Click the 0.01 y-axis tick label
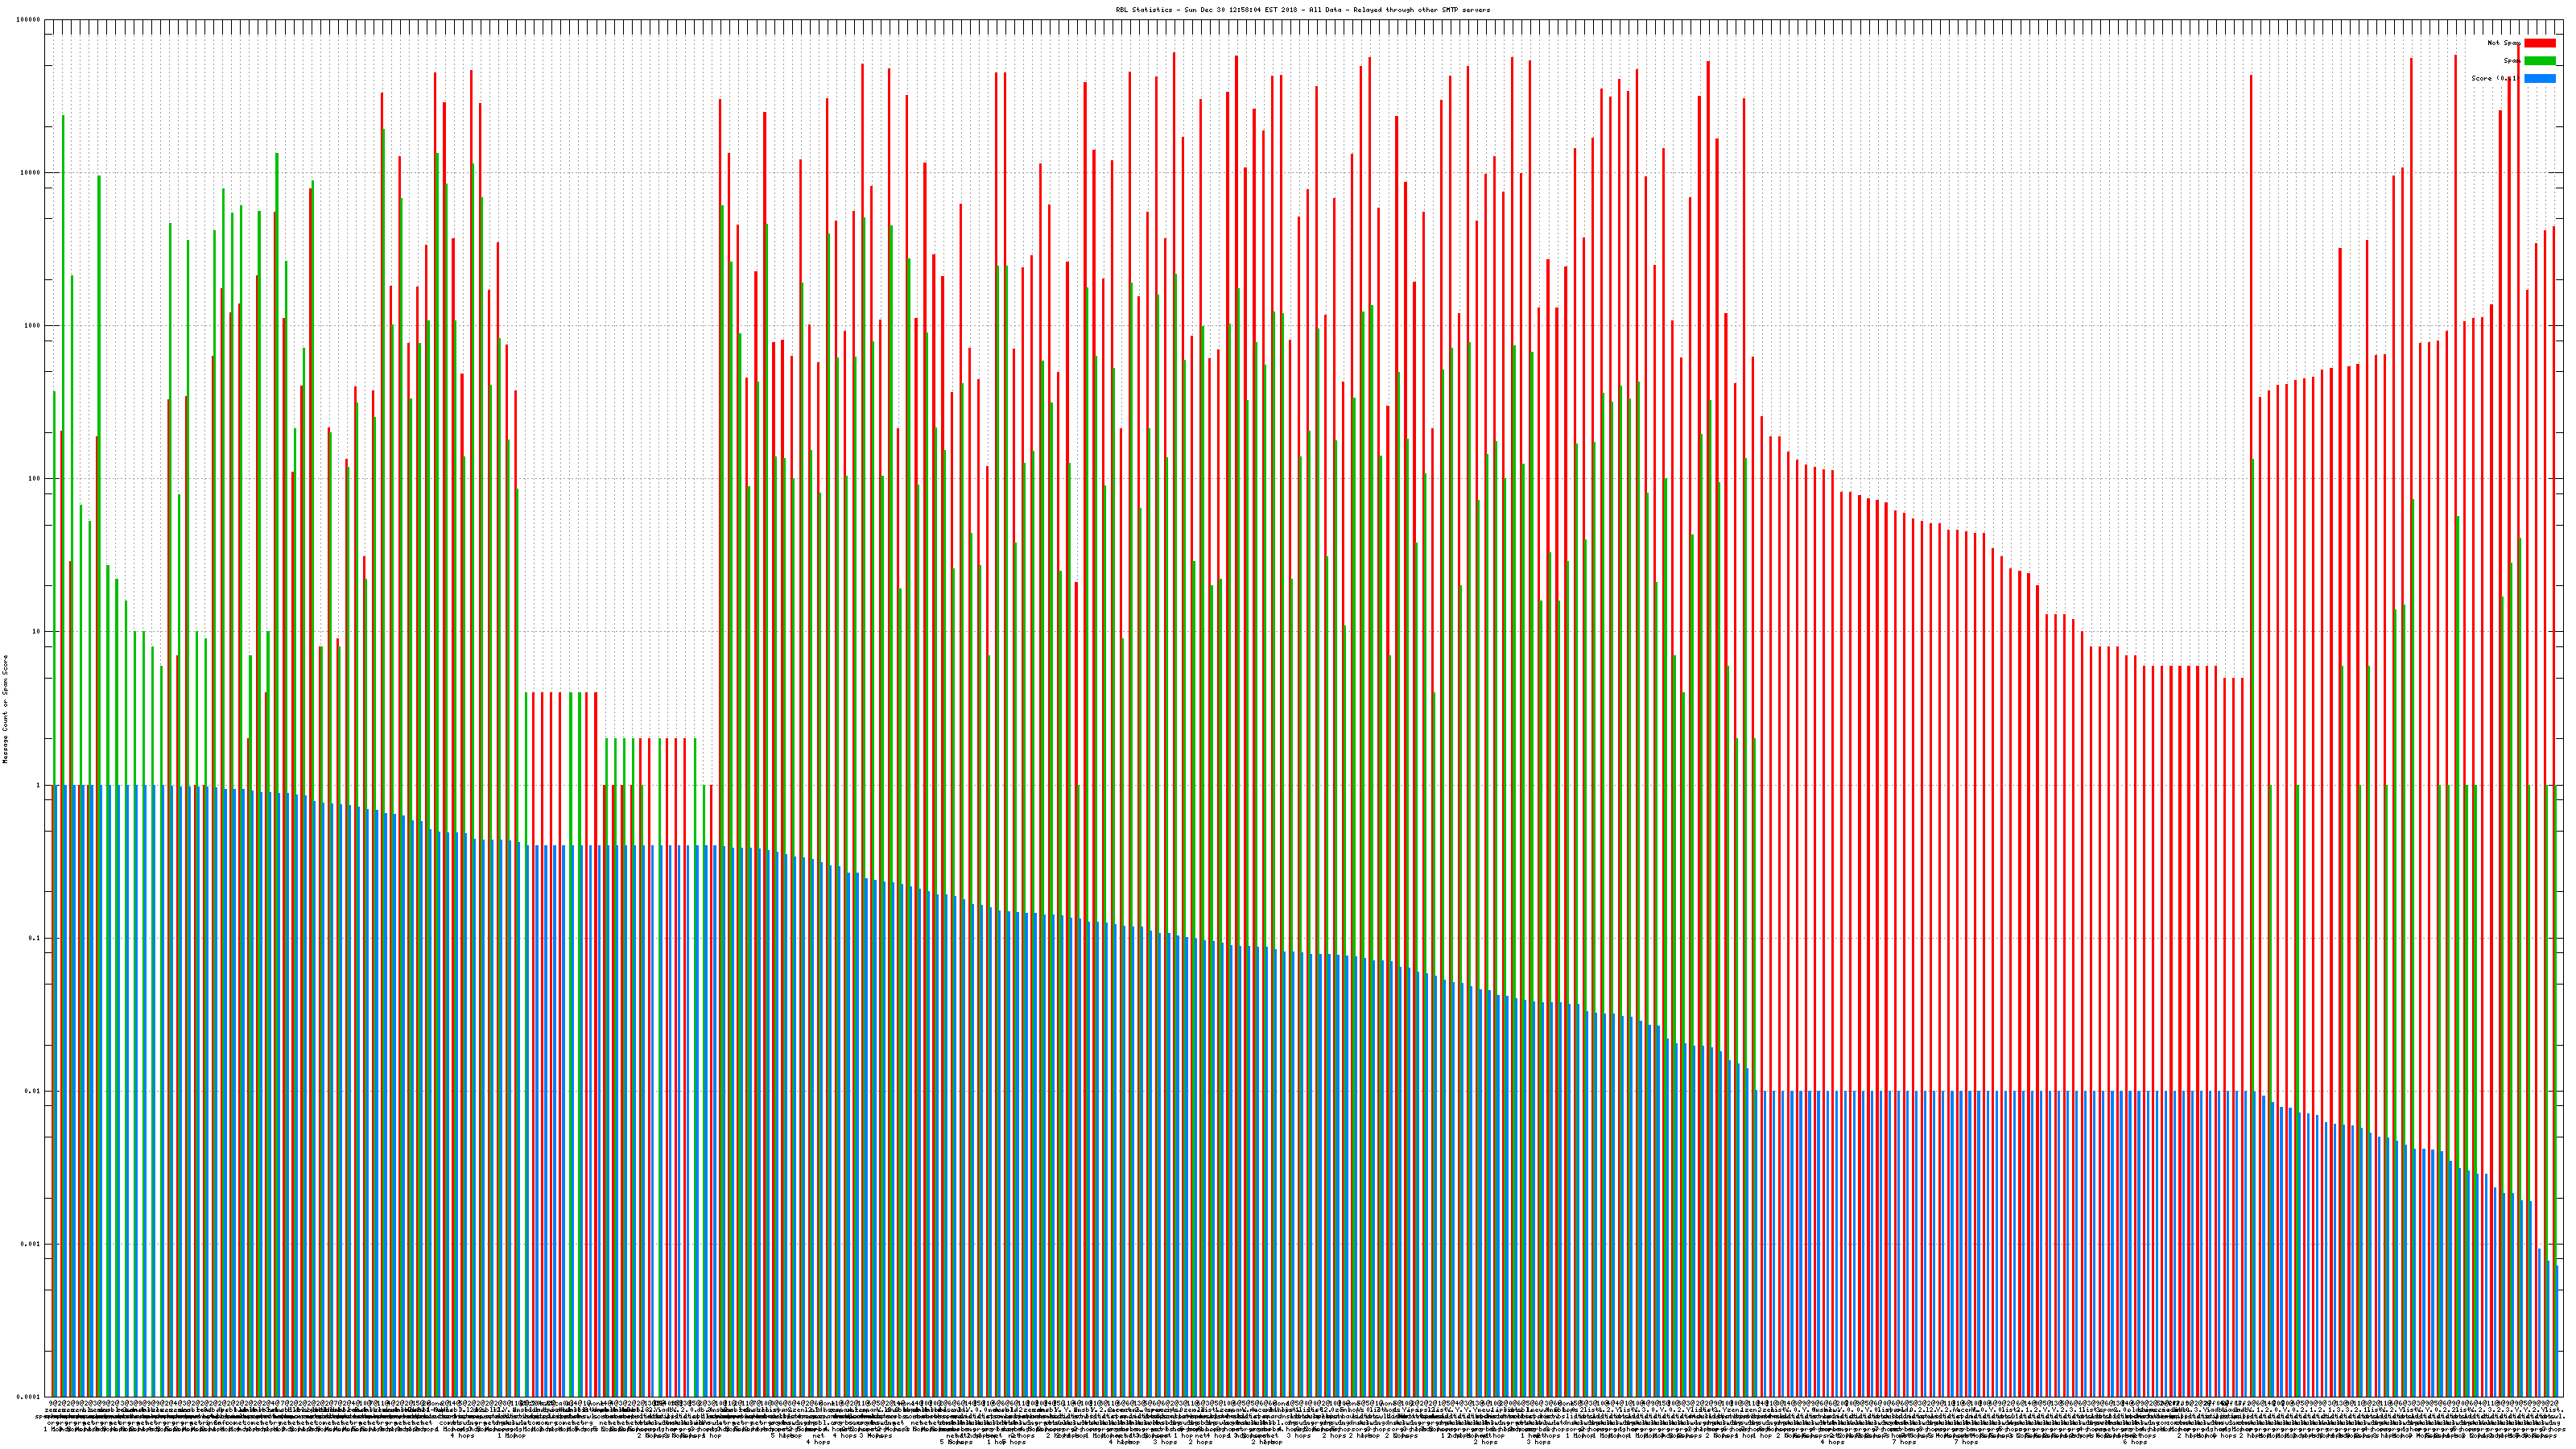Image resolution: width=2576 pixels, height=1449 pixels. (33, 1091)
